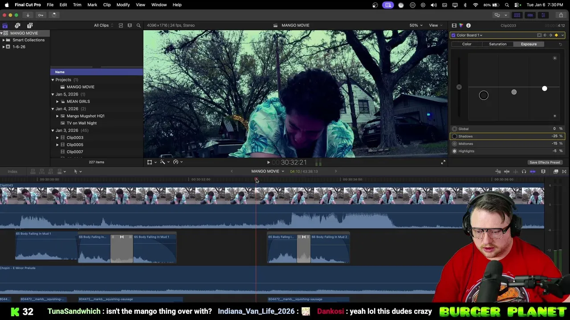Open the browser search magnifier
Screen dimensions: 570x320
click(x=138, y=25)
